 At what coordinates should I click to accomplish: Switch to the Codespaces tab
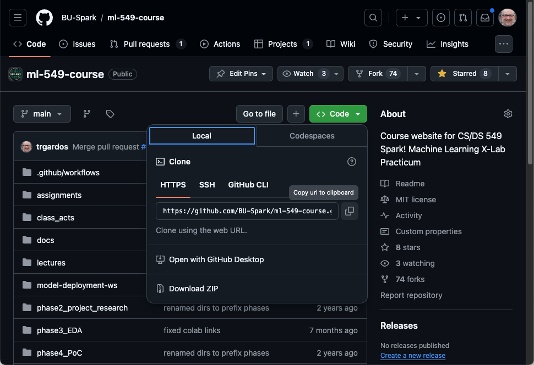(312, 136)
